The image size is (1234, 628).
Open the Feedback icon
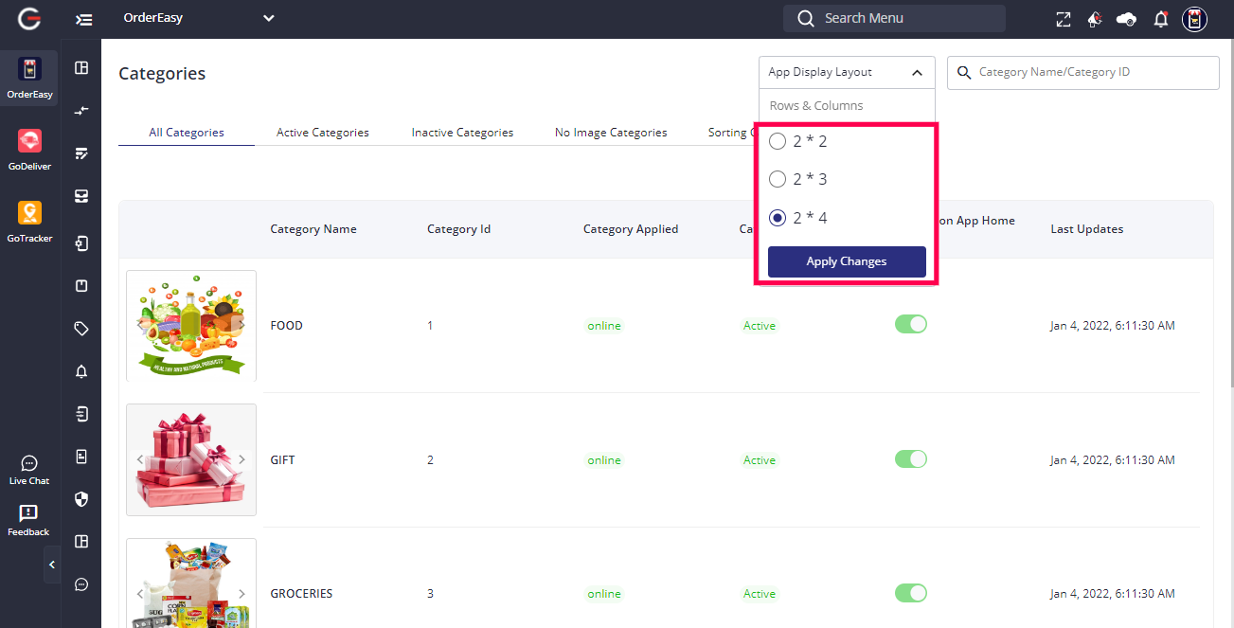[28, 514]
